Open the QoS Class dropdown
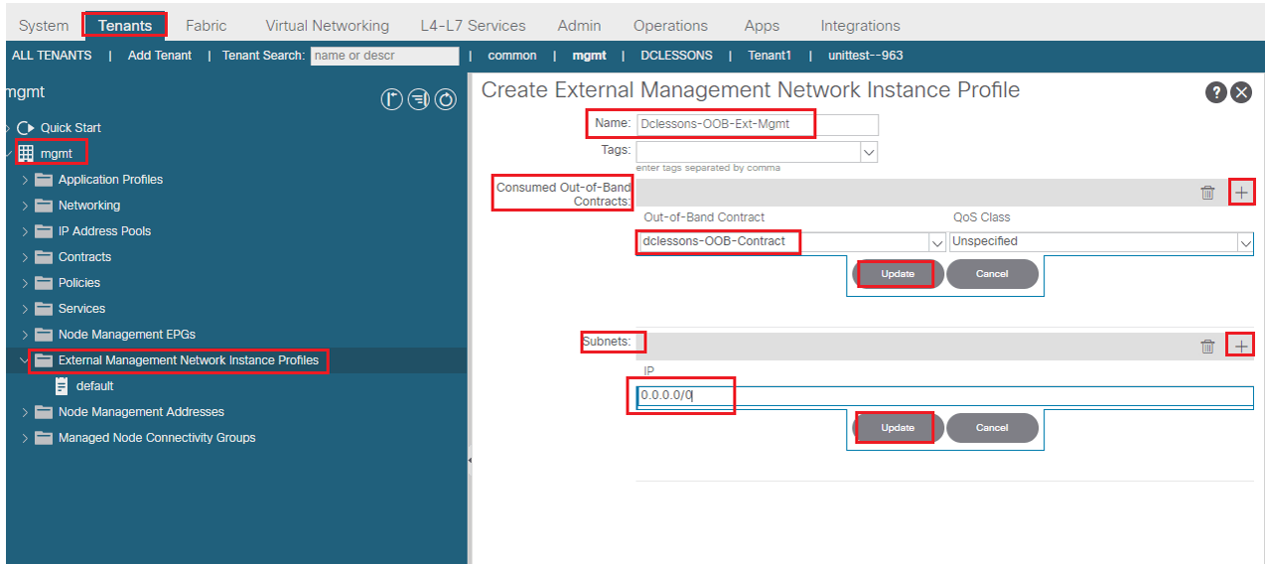This screenshot has height=564, width=1265. tap(1245, 242)
